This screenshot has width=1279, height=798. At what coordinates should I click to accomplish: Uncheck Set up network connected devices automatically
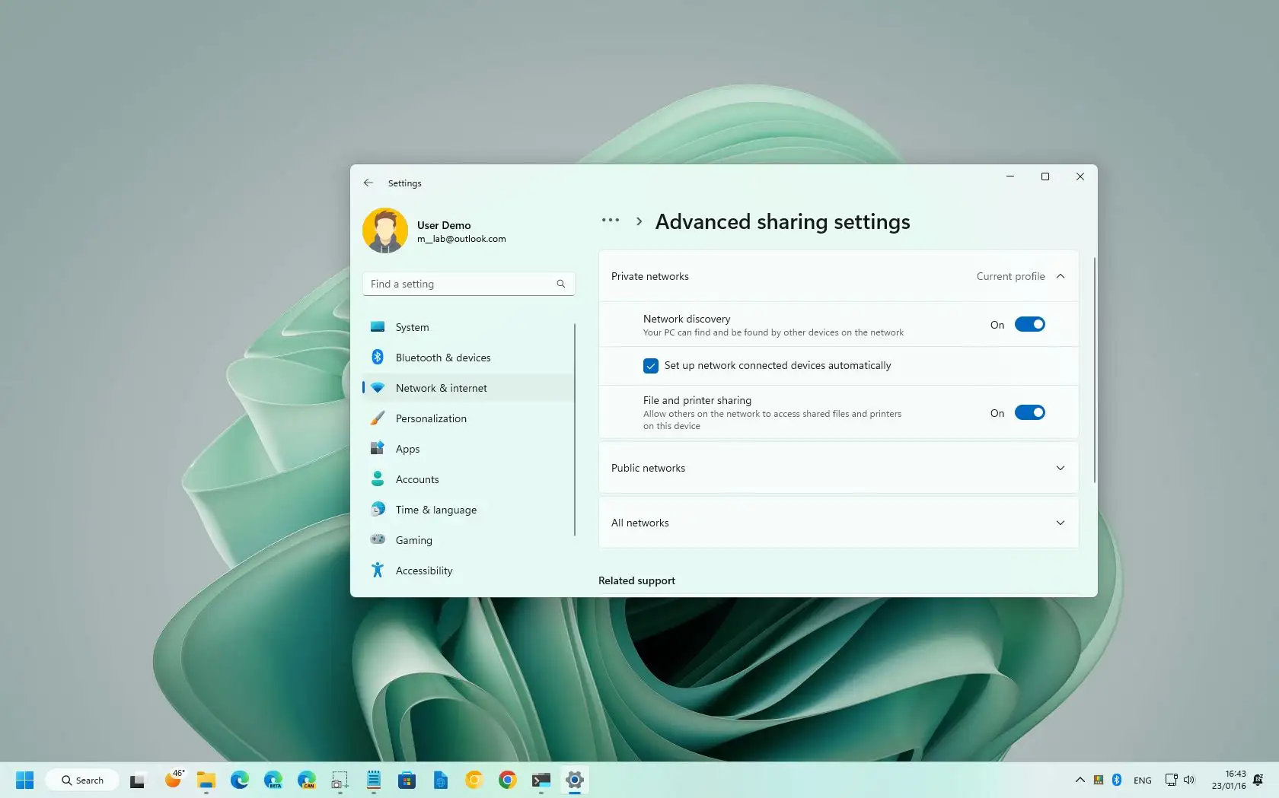(650, 366)
